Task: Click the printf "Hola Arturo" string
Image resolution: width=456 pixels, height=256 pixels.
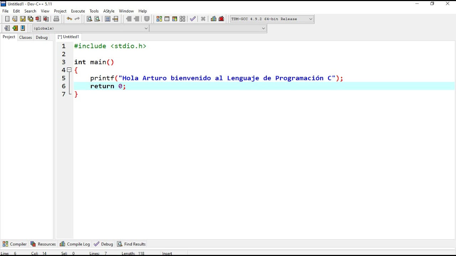Action: click(x=227, y=78)
